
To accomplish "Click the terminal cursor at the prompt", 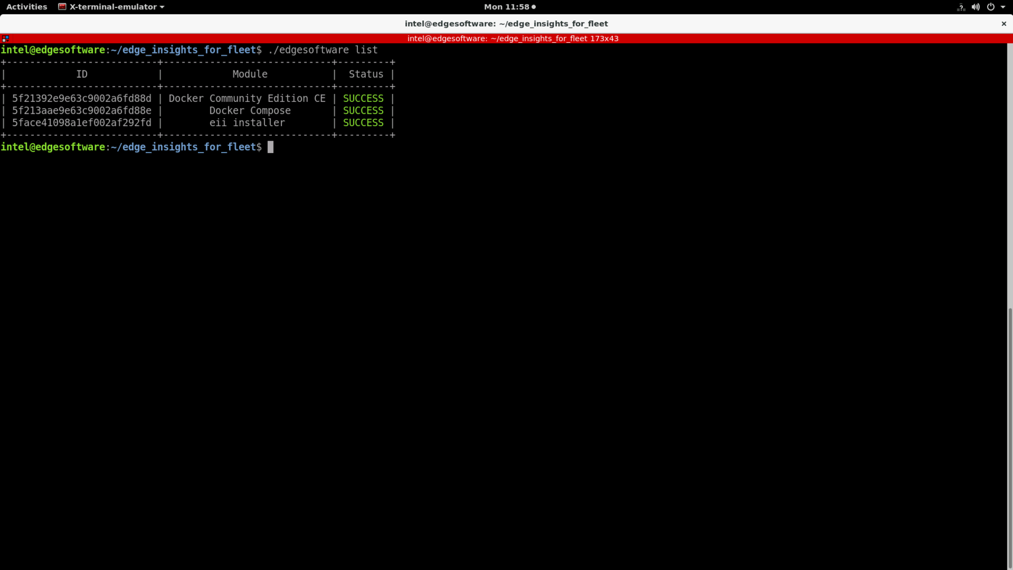I will (x=271, y=147).
